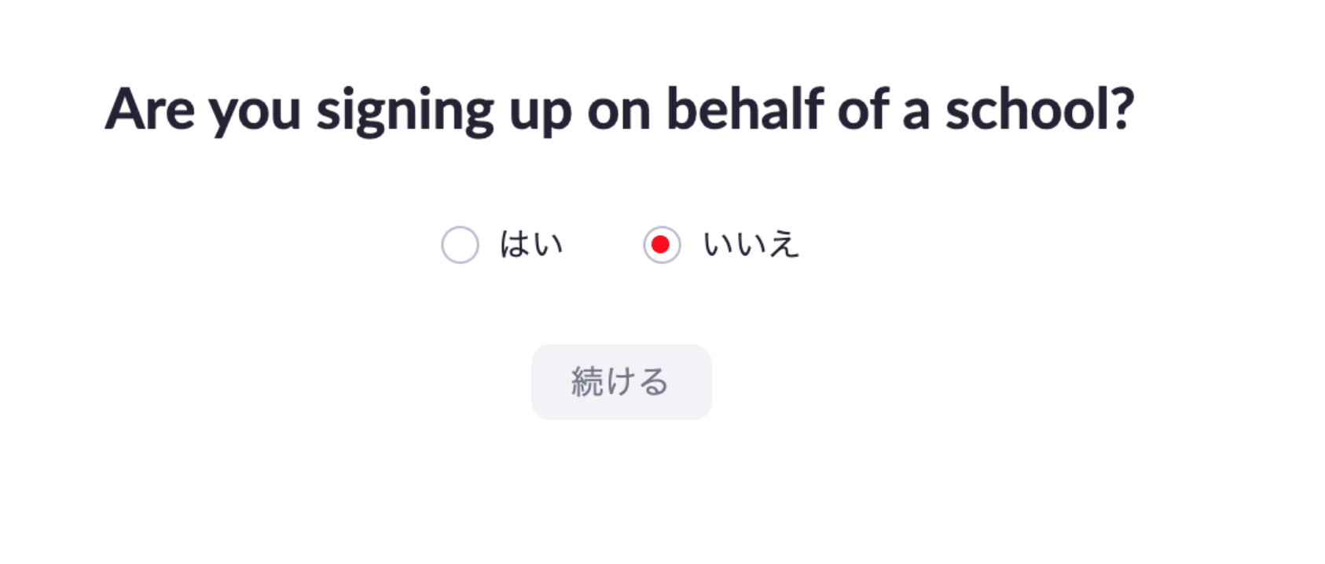Keep いいえ selected by clicking its radio
1325x564 pixels.
pos(661,245)
